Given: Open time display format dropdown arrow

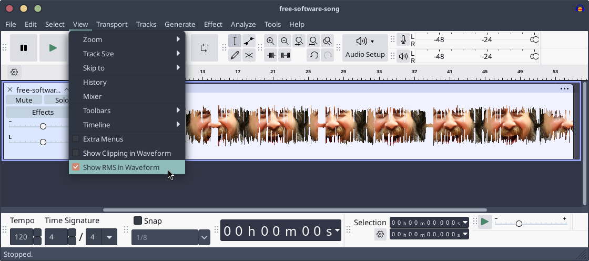Looking at the screenshot, I should (337, 230).
